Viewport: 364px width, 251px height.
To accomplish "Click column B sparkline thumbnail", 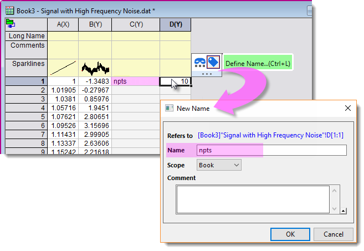I will [x=95, y=67].
